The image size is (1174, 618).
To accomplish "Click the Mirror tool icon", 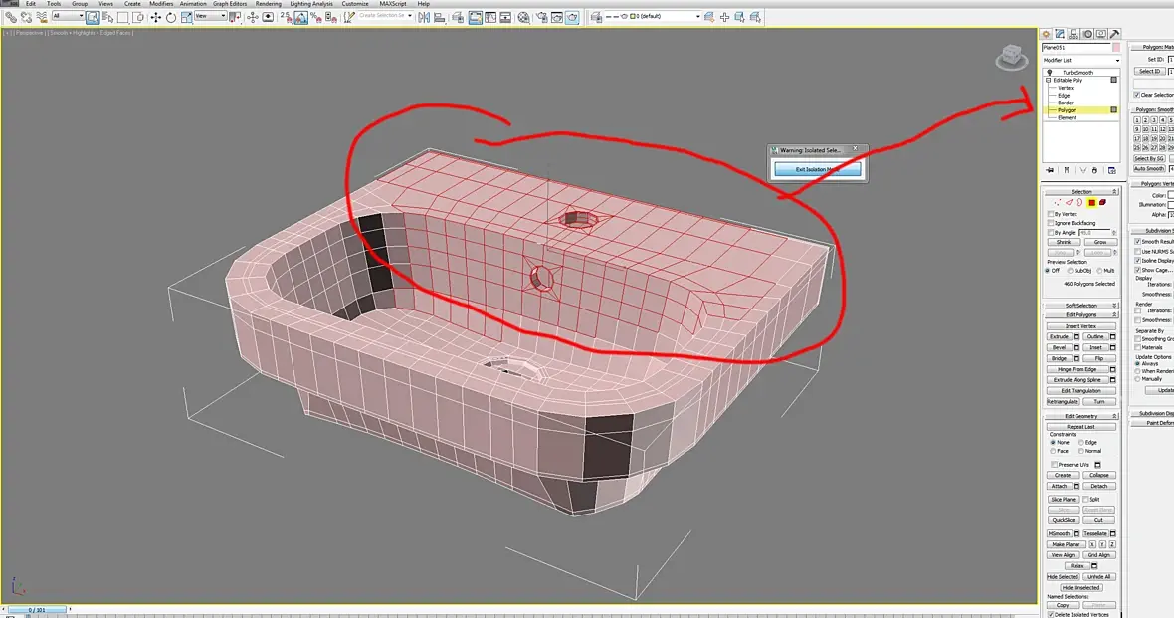I will [424, 17].
